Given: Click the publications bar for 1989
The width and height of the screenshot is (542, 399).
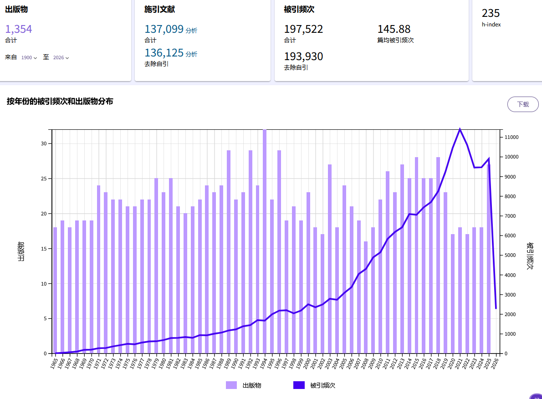Looking at the screenshot, I should (x=229, y=252).
